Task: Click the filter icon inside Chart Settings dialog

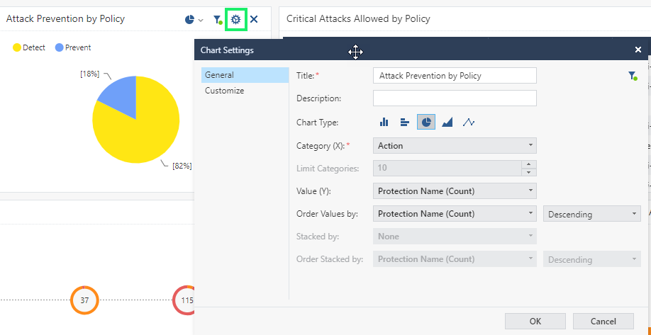Action: (633, 76)
